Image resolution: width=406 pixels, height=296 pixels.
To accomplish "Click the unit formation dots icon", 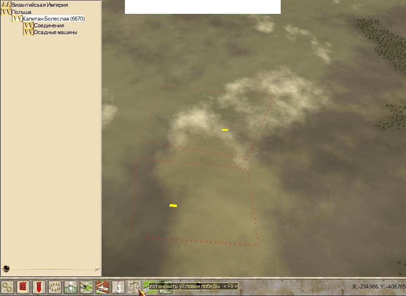I will coord(55,287).
